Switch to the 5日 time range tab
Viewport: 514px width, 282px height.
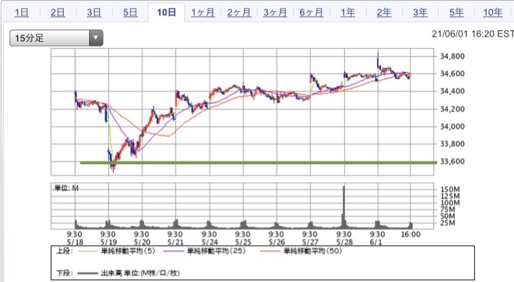point(130,12)
